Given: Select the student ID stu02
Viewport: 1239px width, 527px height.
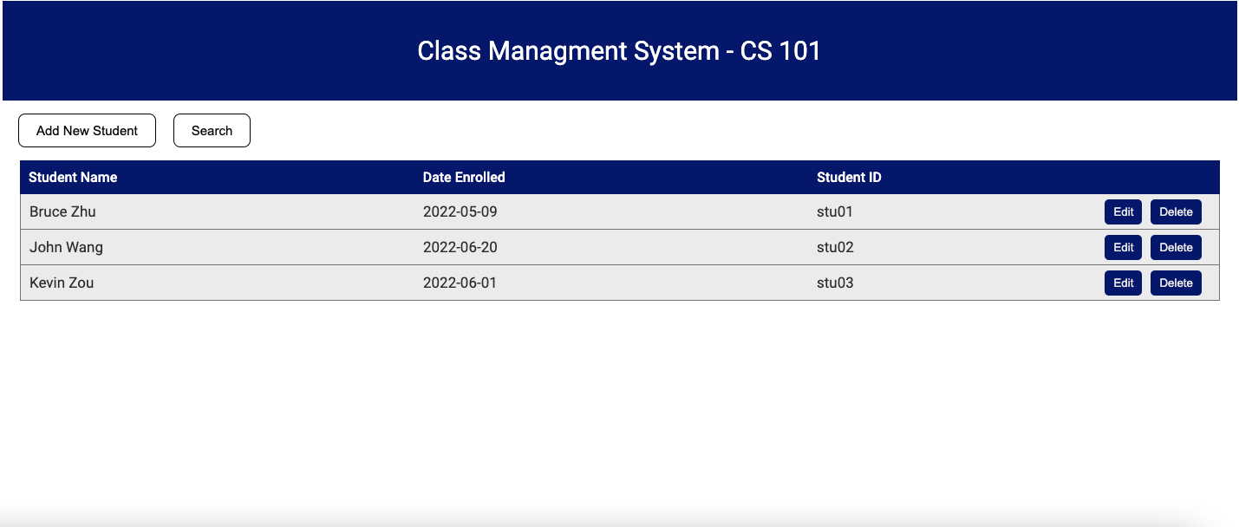Looking at the screenshot, I should [834, 247].
